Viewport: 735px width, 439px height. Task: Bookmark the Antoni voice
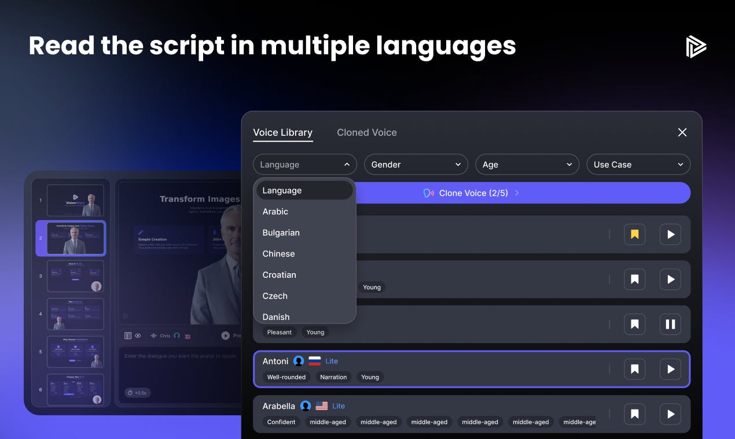[x=634, y=369]
